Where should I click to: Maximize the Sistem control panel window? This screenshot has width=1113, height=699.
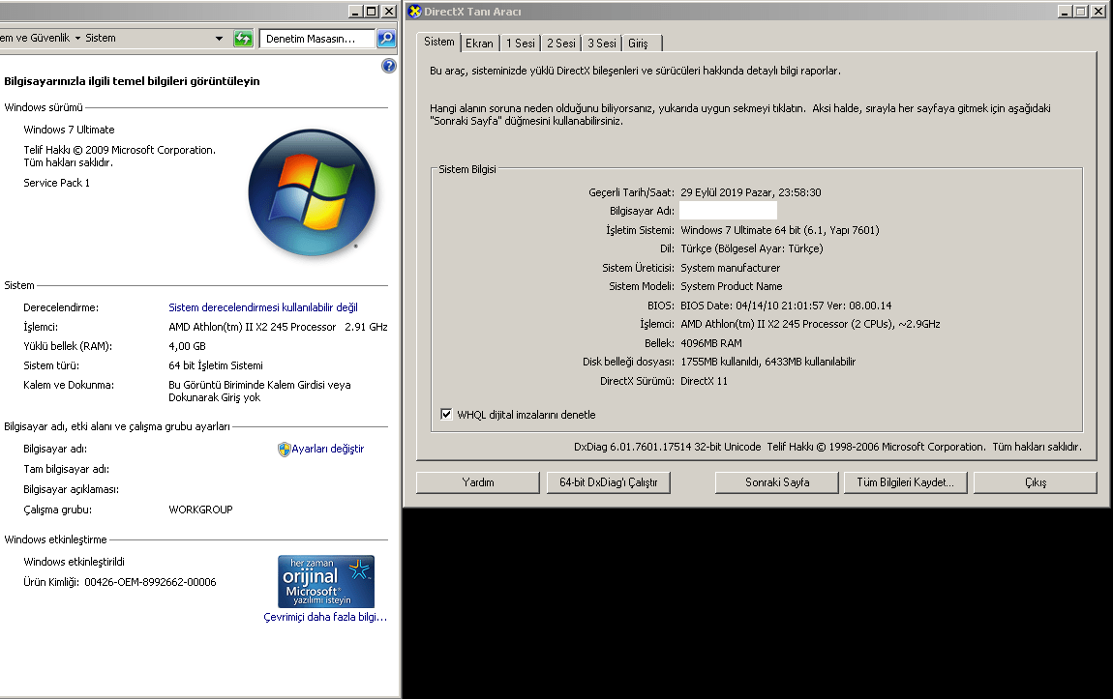point(372,12)
